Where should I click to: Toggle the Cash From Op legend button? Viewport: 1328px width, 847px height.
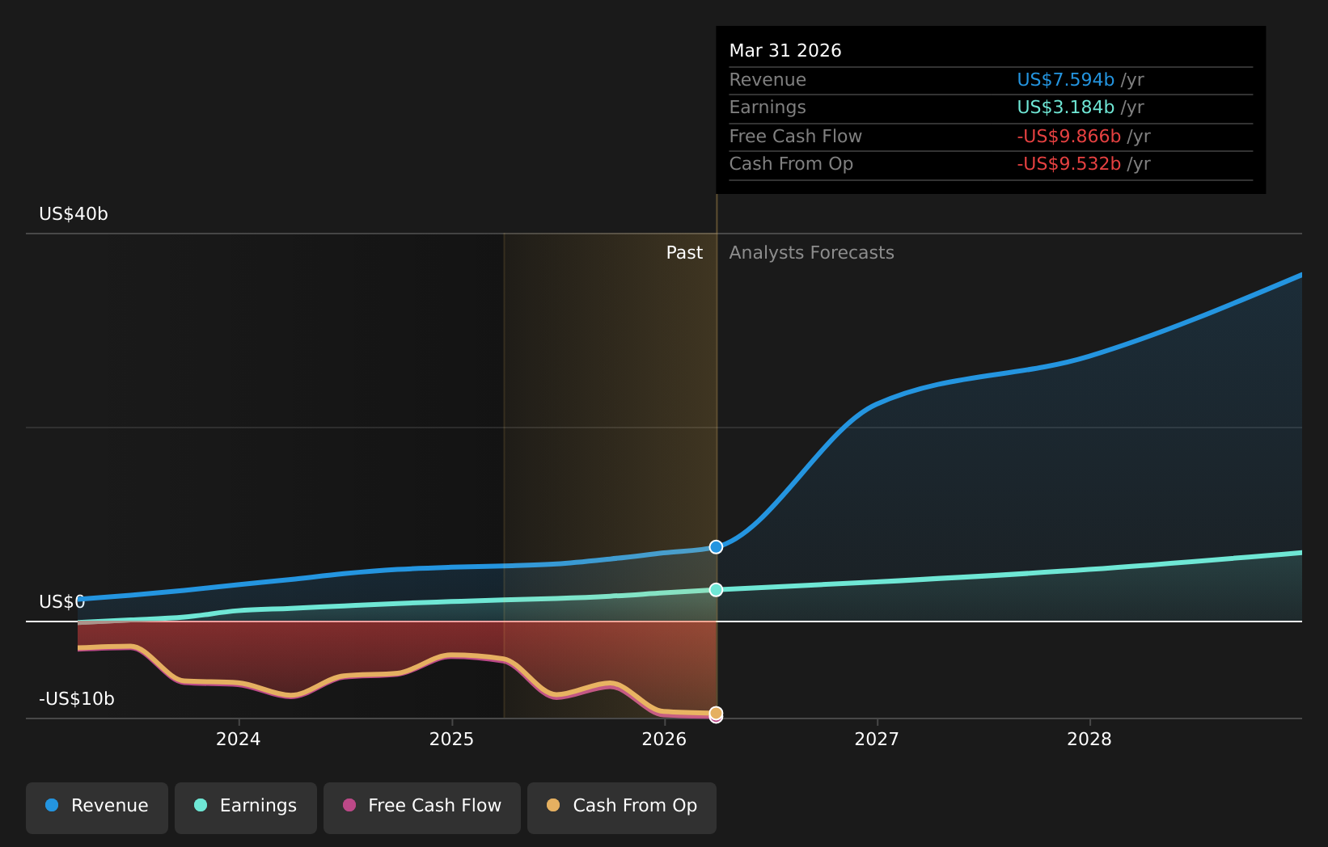622,807
